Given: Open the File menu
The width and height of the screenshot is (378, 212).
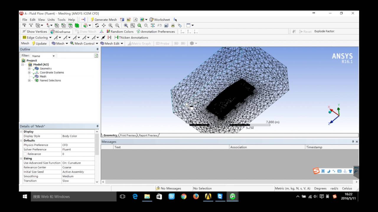Looking at the screenshot, I should pos(25,20).
